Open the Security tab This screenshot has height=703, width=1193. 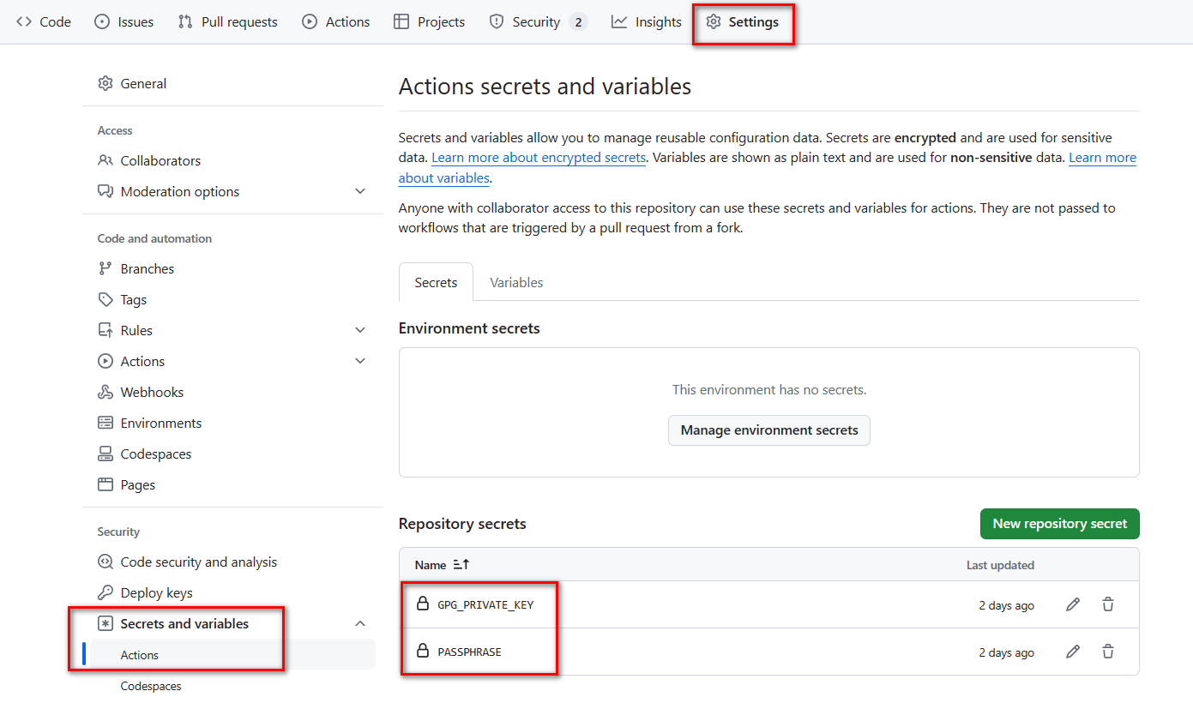(537, 22)
